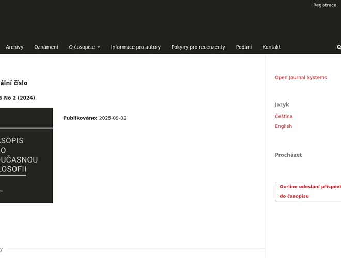The image size is (341, 258).
Task: Click the Procházet sidebar heading
Action: click(x=288, y=155)
